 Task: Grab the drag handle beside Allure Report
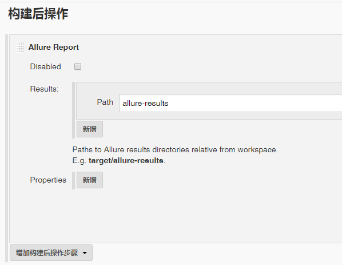20,48
